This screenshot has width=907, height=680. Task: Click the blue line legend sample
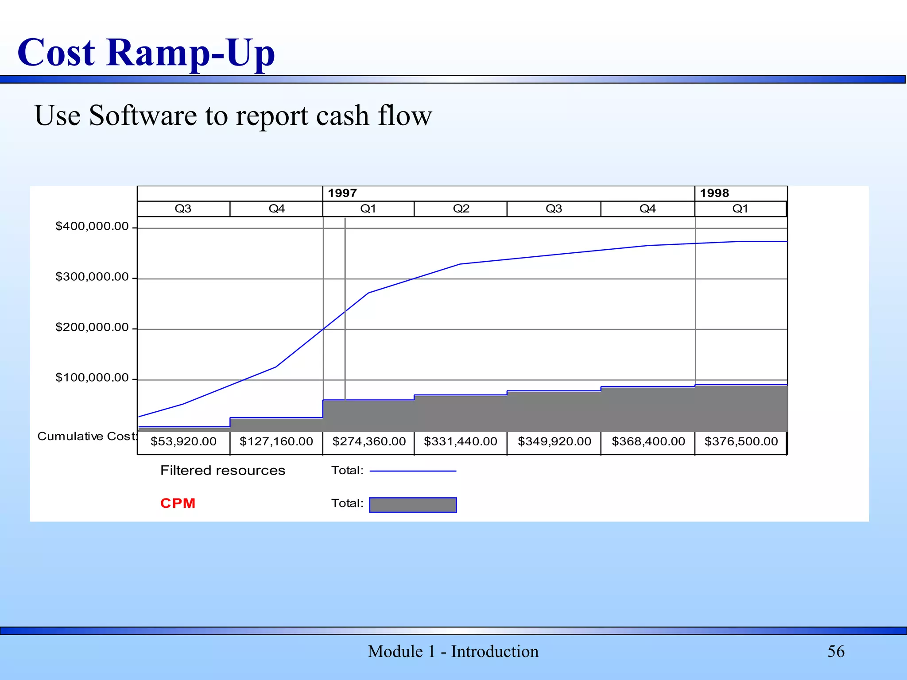click(x=413, y=471)
